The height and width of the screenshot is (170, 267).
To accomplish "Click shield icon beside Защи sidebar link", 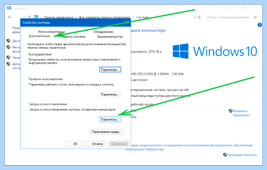I will click(8, 57).
